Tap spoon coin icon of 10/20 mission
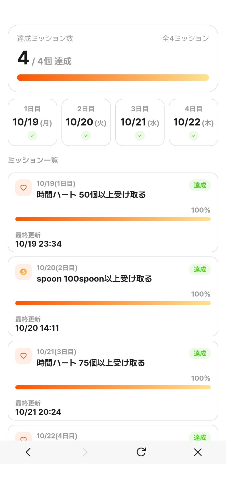 click(23, 272)
